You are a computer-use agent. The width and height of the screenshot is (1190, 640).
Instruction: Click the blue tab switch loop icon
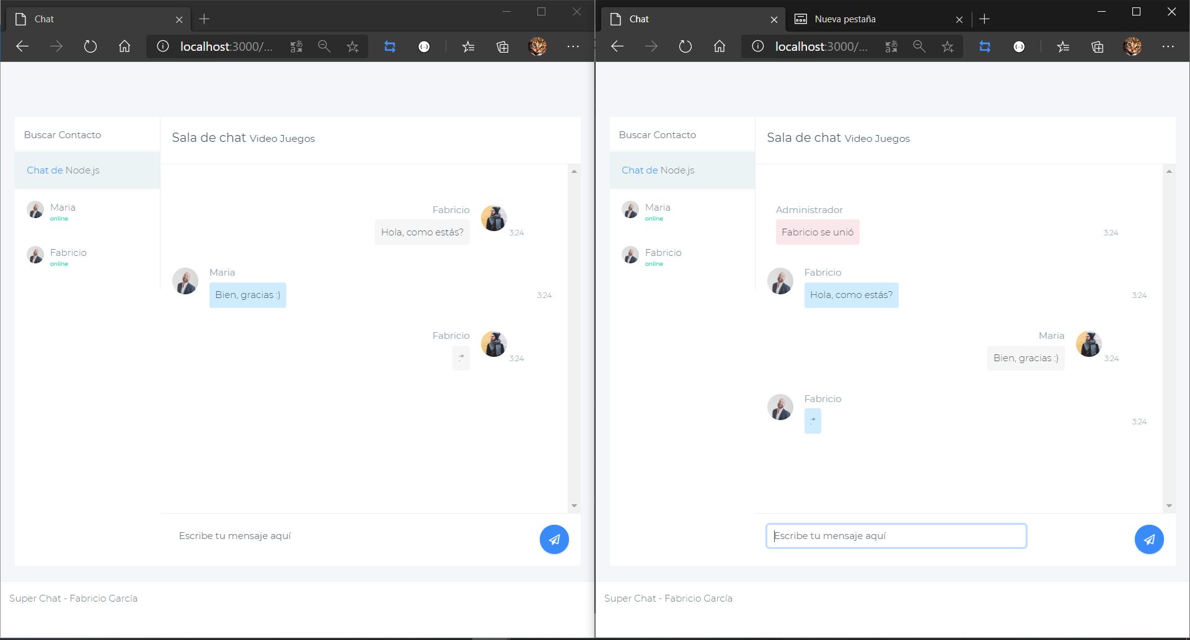[389, 46]
